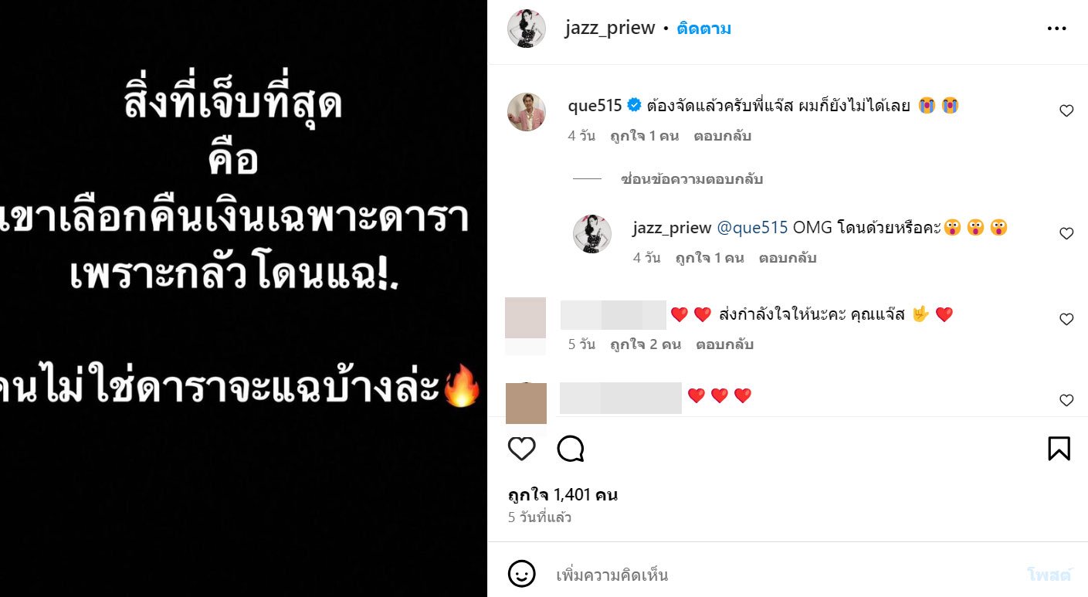Open the @que515 mention link in the reply

[753, 228]
